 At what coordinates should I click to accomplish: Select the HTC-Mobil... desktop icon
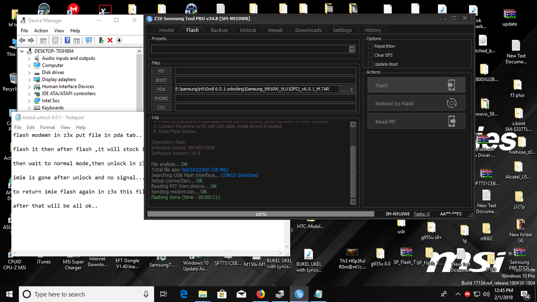(x=310, y=223)
